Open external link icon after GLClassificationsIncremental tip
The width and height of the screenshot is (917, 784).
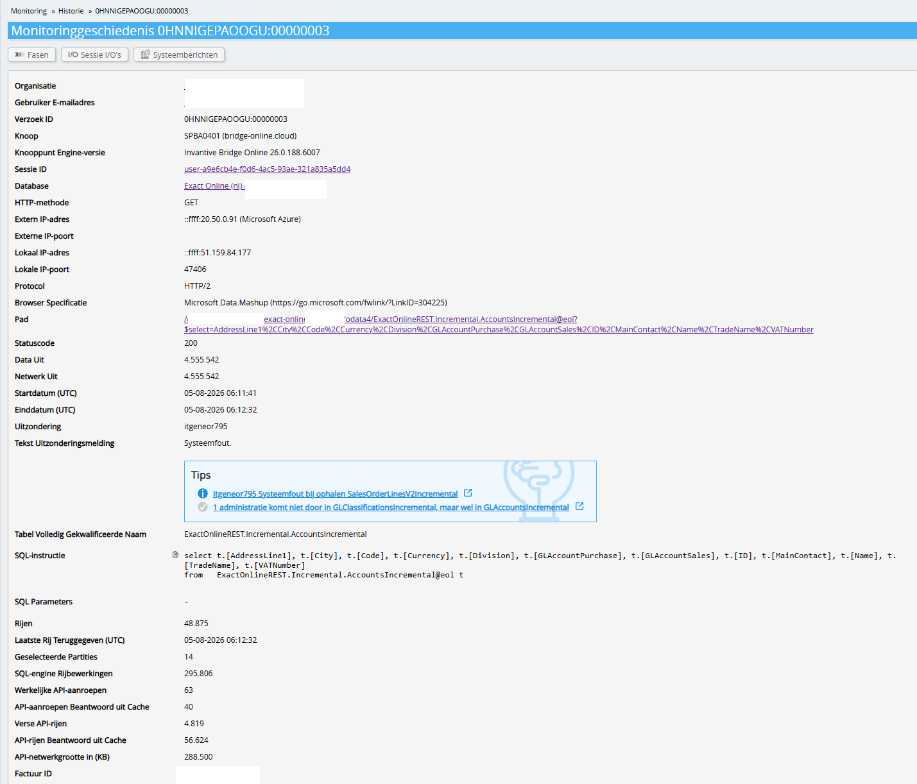[x=579, y=506]
